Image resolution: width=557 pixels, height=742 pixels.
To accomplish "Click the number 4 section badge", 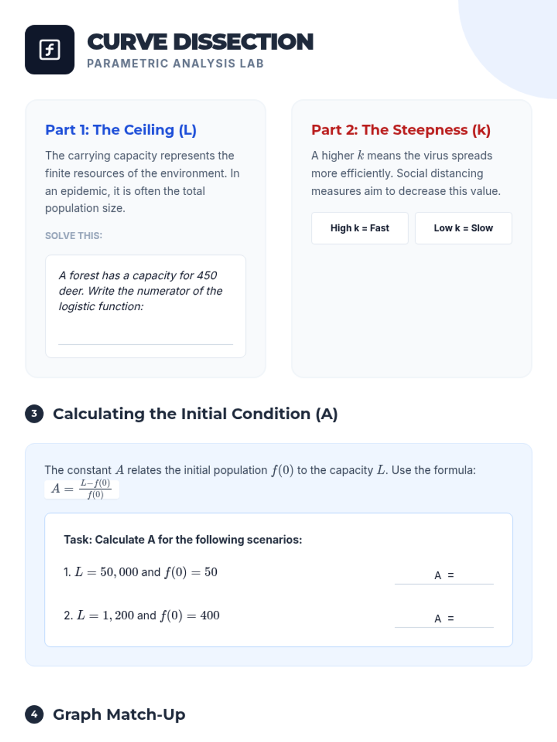I will (x=34, y=714).
